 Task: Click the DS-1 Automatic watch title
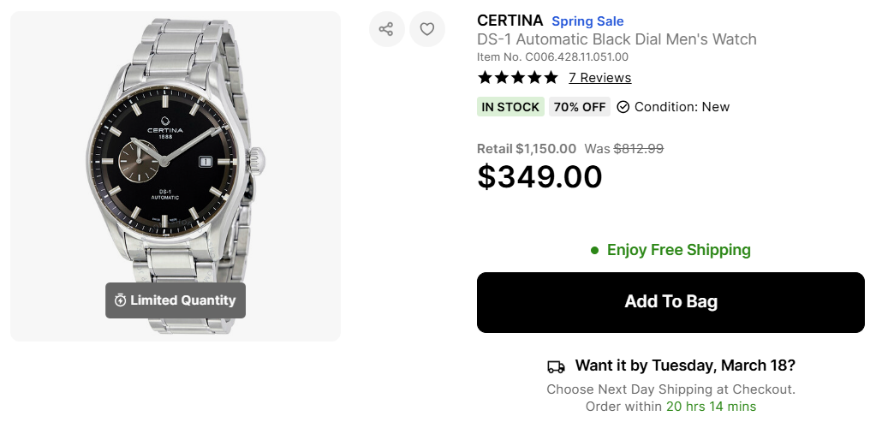coord(617,39)
